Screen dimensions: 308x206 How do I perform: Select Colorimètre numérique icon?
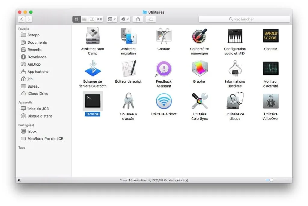tap(199, 36)
